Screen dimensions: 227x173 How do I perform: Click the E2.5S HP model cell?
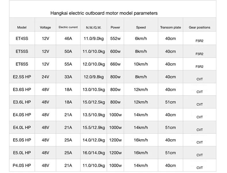[22, 77]
